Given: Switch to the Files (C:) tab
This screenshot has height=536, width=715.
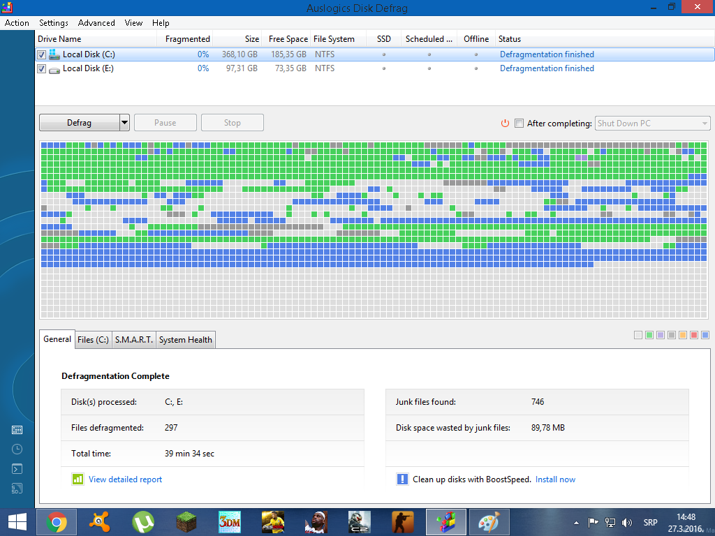Looking at the screenshot, I should [93, 340].
